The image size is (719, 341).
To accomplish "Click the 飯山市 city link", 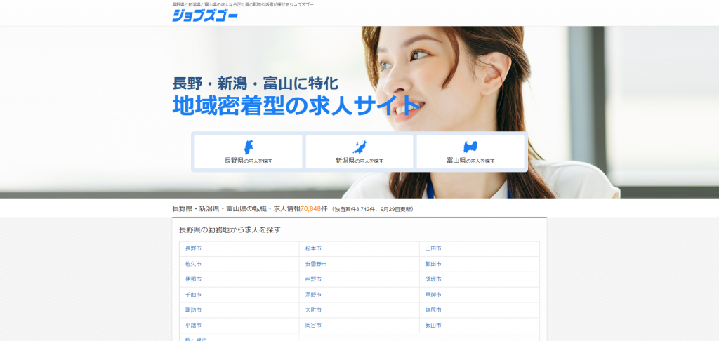I will (433, 326).
